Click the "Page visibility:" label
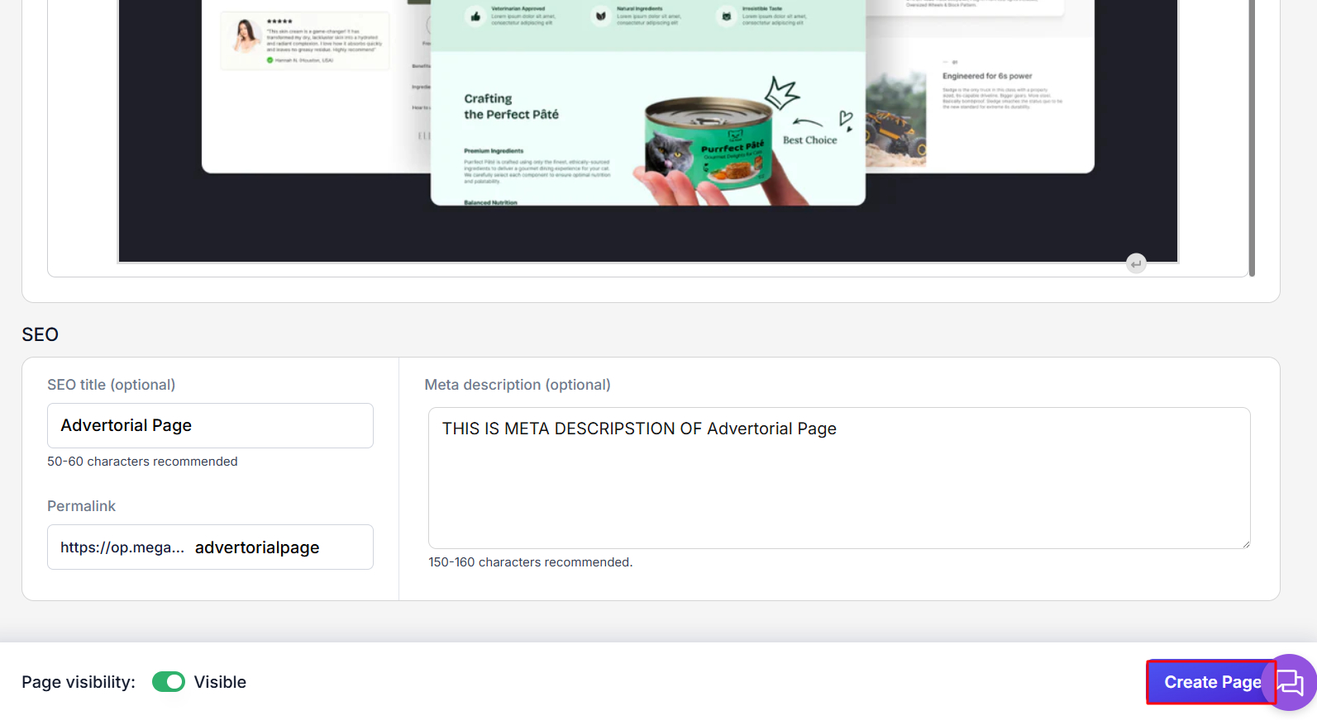The image size is (1317, 720). pos(79,682)
